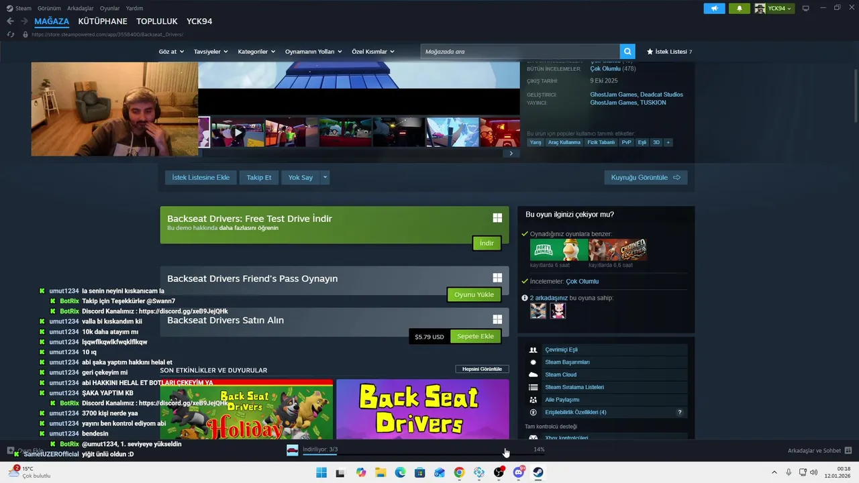
Task: Click the Oyun Ekle button
Action: pyautogui.click(x=26, y=451)
